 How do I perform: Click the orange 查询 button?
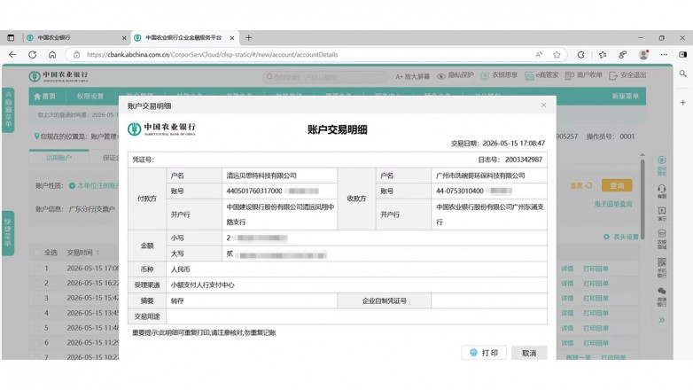click(617, 186)
